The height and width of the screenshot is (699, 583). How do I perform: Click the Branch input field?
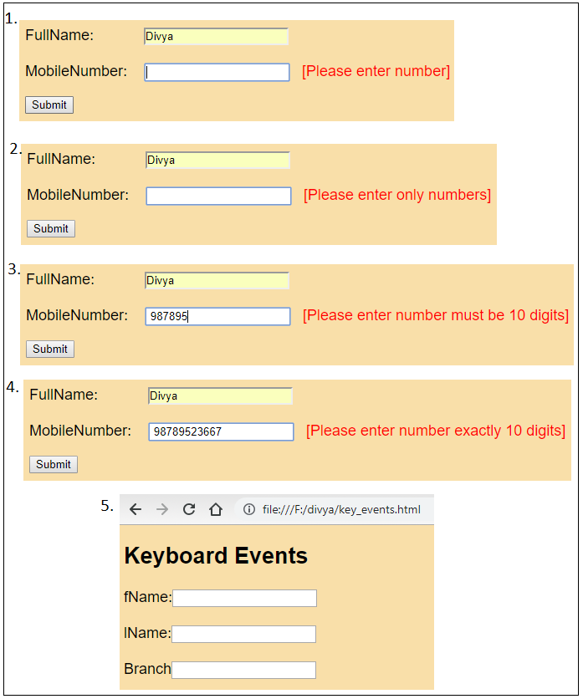click(244, 670)
